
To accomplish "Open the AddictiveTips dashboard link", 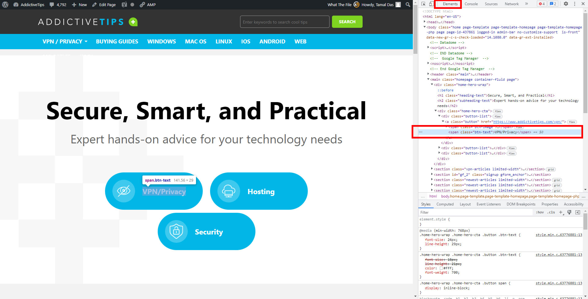I will (x=29, y=5).
